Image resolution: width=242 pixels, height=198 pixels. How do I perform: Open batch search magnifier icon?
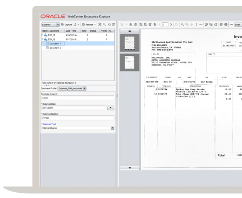(105, 24)
